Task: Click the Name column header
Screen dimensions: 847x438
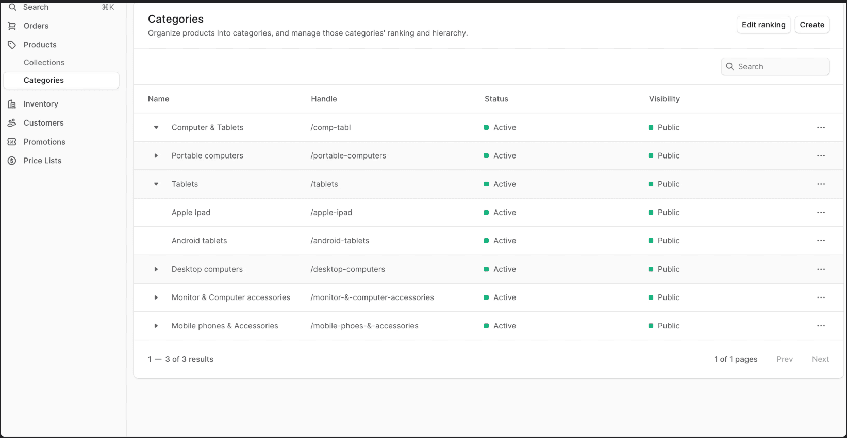Action: click(159, 99)
